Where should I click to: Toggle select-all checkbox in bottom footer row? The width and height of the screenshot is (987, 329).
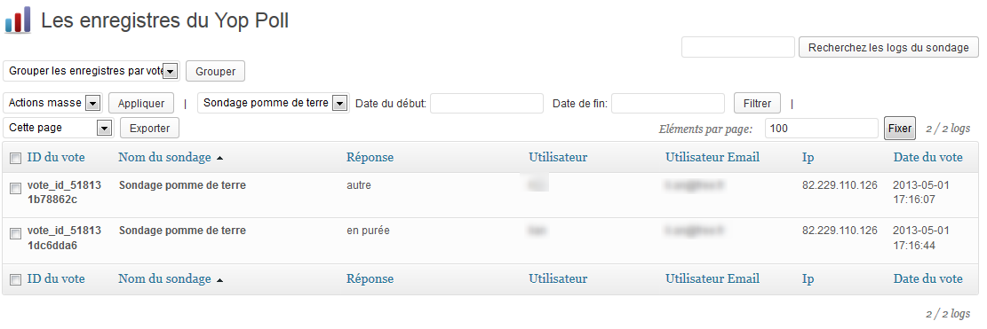click(x=16, y=280)
